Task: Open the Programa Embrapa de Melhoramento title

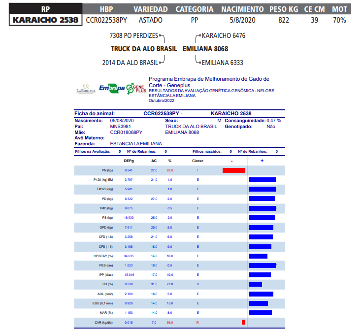Action: pos(209,82)
